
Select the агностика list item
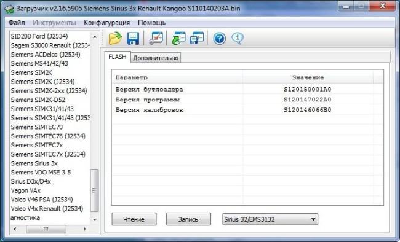tap(25, 218)
